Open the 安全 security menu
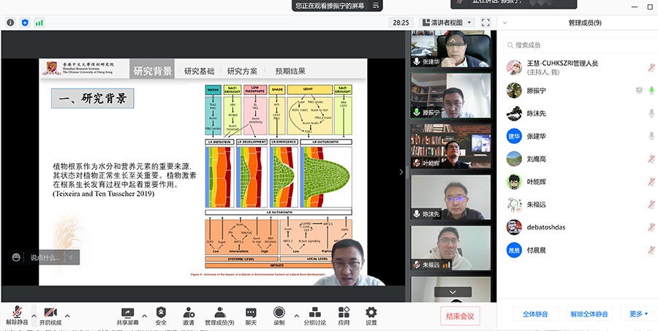The height and width of the screenshot is (331, 658). coord(161,316)
